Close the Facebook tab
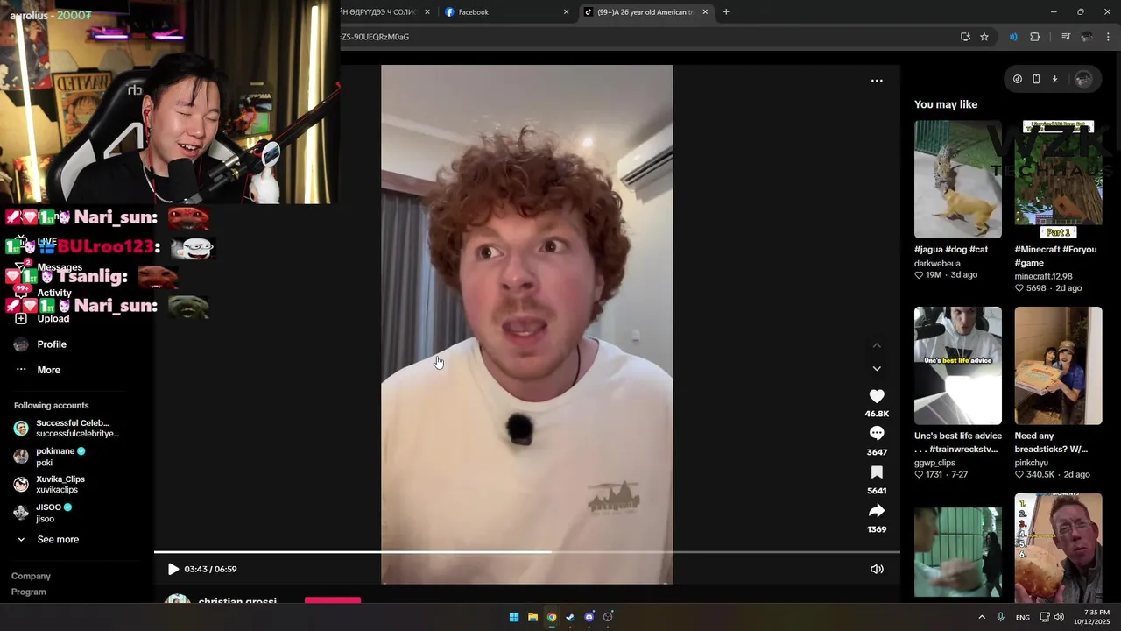The width and height of the screenshot is (1121, 631). [x=566, y=12]
